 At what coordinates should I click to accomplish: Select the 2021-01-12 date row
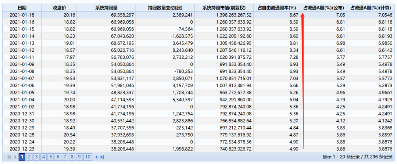click(198, 50)
